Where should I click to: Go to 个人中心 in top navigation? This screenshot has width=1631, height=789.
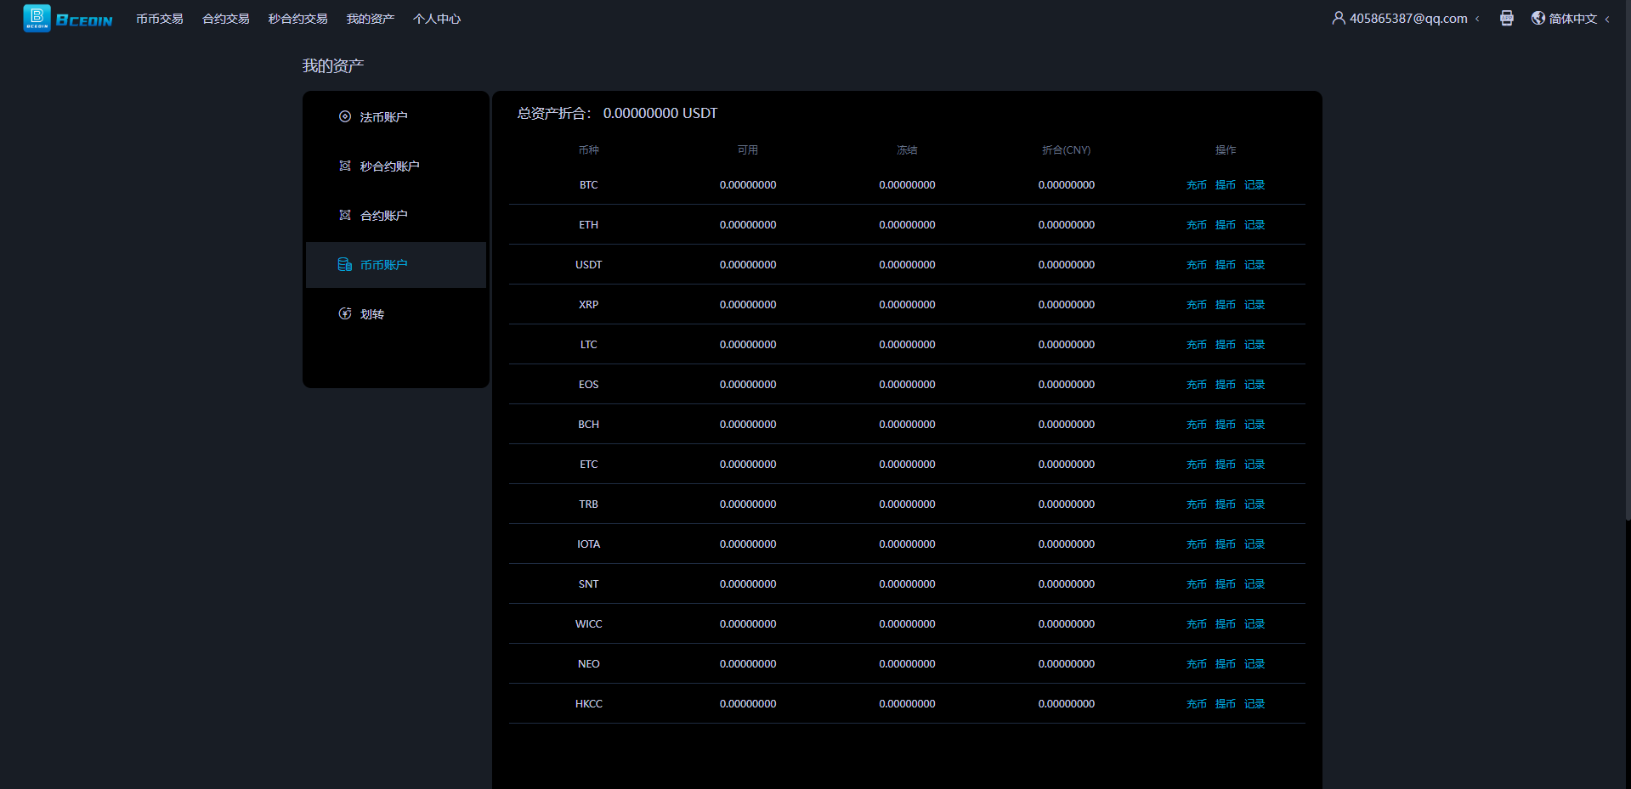436,19
